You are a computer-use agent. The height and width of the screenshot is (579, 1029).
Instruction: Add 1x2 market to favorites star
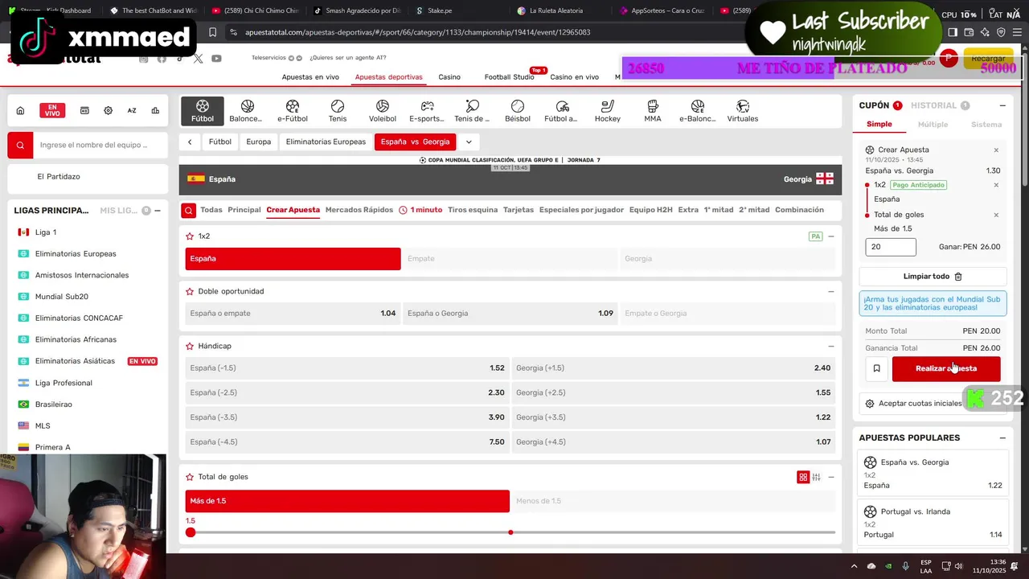point(190,236)
